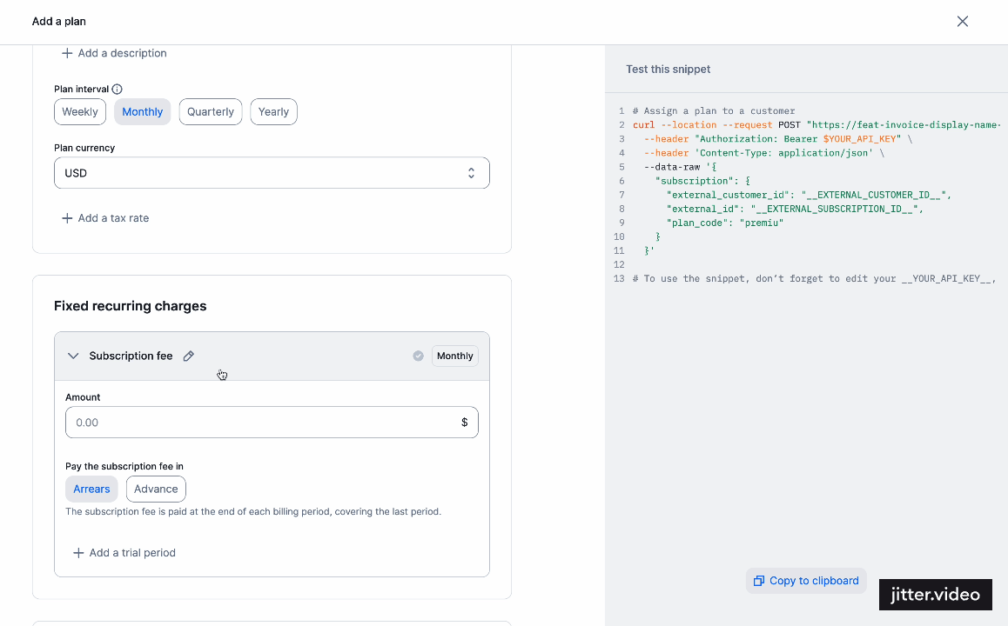The height and width of the screenshot is (626, 1008).
Task: Click the plus icon for Add a description
Action: click(67, 53)
